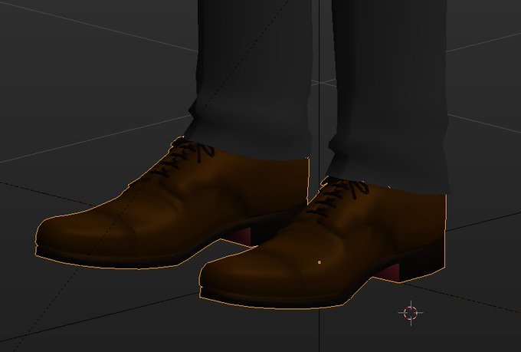
Task: Select the dark trouser leg above the rear shoe
Action: click(x=253, y=78)
